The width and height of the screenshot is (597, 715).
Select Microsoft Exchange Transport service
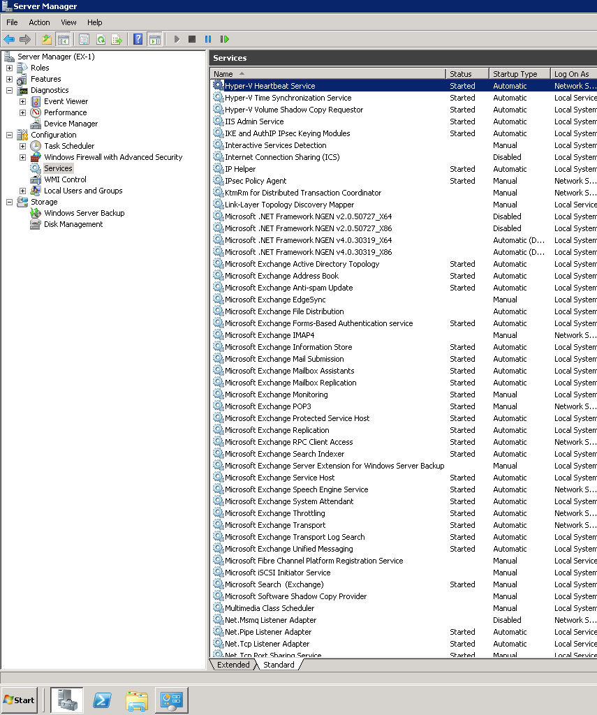coord(404,525)
